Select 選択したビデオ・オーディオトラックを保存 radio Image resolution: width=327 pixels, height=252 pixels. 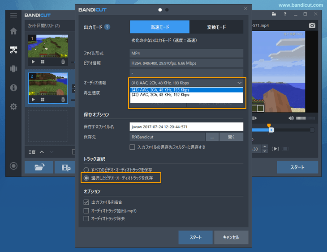86,178
